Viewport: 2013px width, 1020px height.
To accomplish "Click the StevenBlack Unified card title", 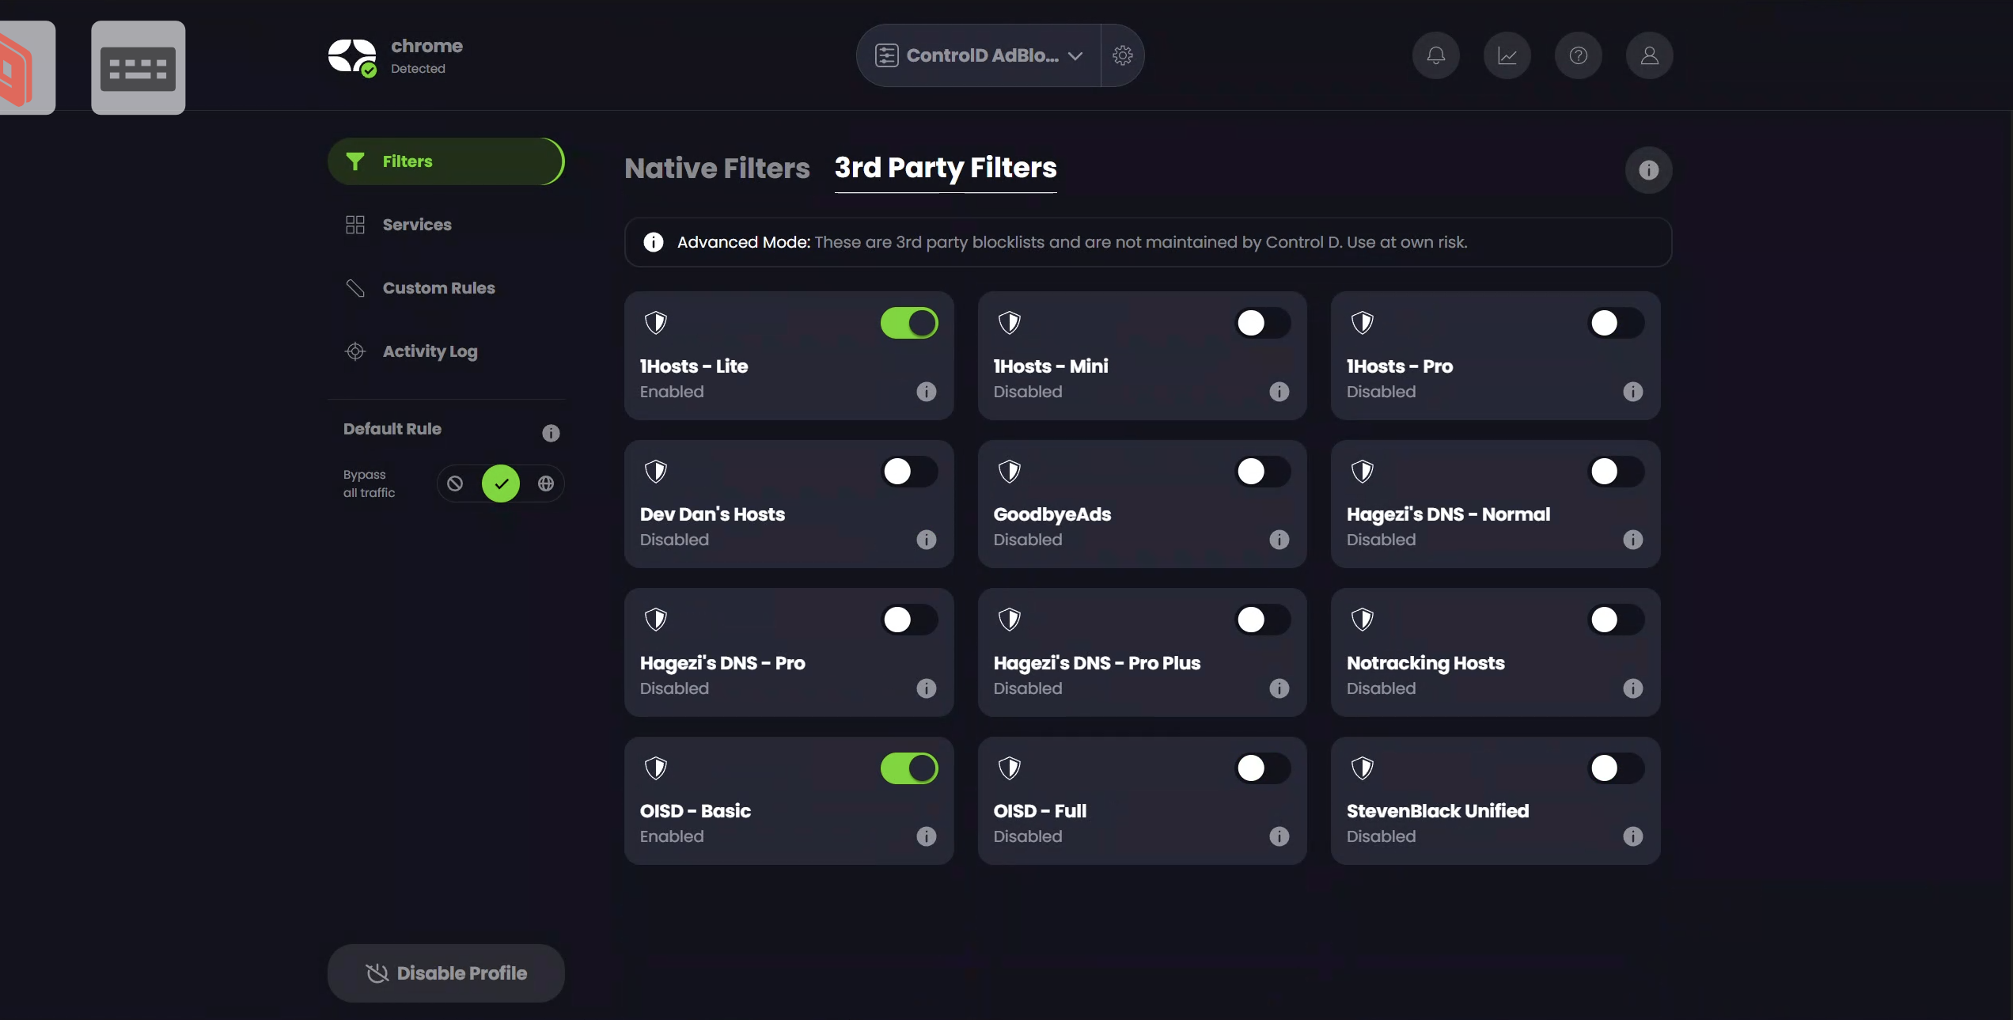I will tap(1438, 811).
